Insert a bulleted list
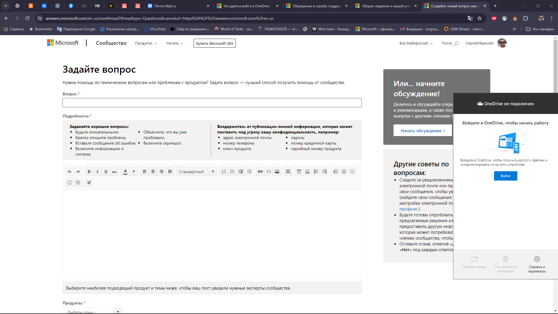The height and width of the screenshot is (314, 558). (232, 172)
